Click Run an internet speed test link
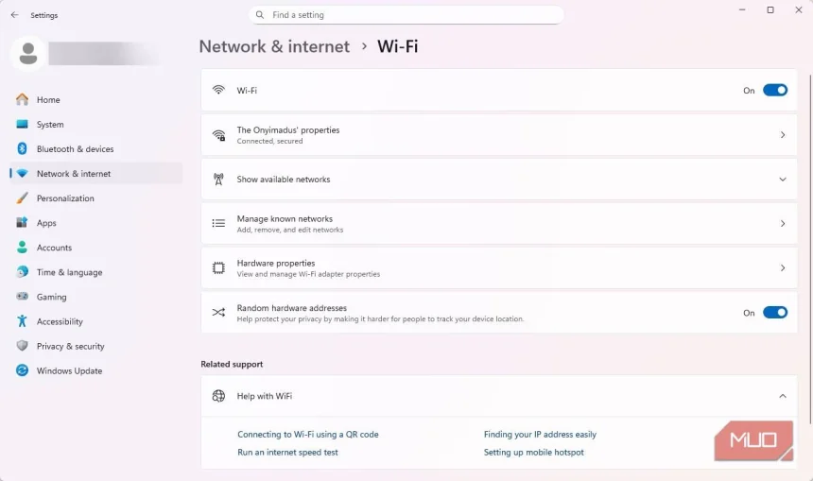Screen dimensions: 813x481 coord(287,453)
